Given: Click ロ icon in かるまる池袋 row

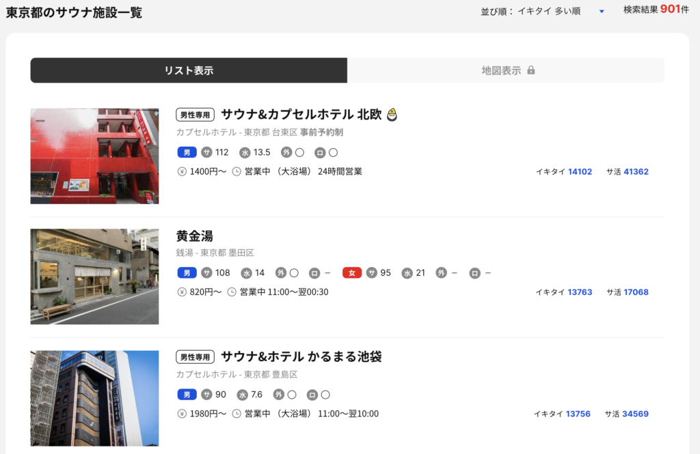Looking at the screenshot, I should (312, 395).
